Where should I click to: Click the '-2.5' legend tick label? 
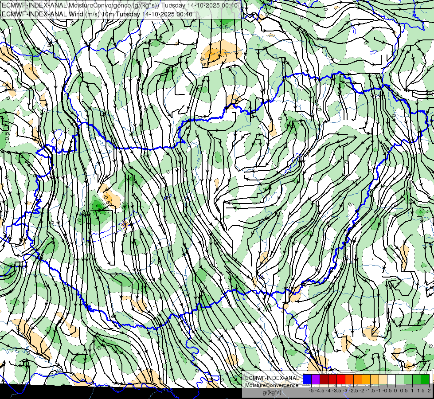pos(353,391)
